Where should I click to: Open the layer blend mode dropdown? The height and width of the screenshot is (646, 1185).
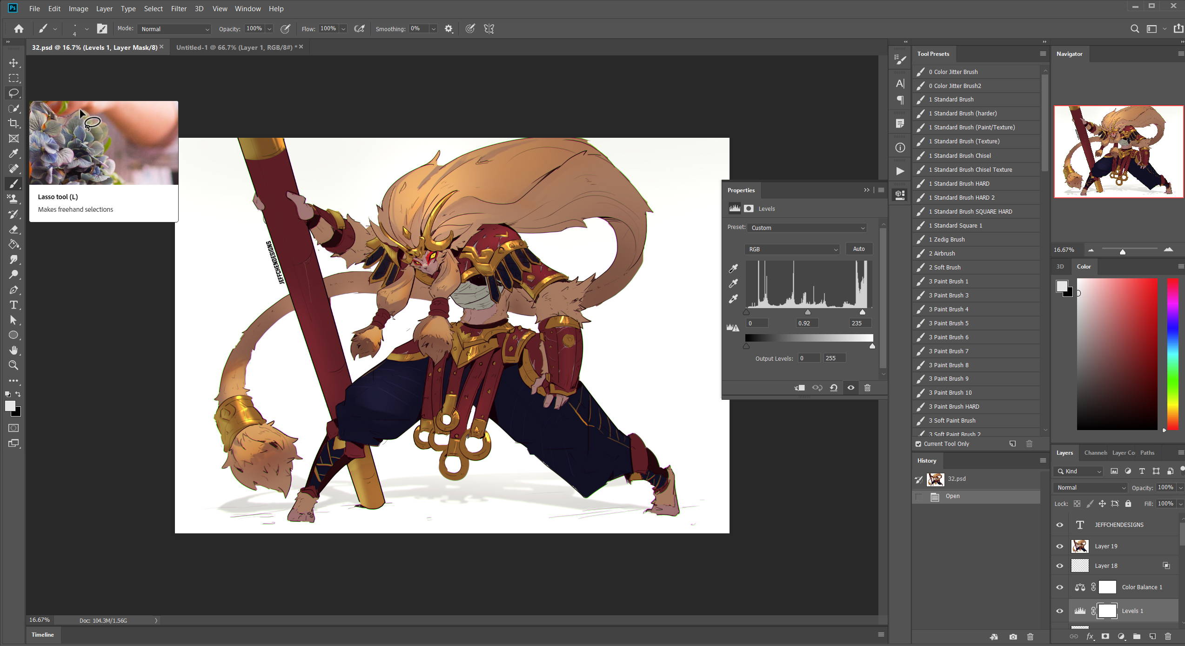point(1091,488)
